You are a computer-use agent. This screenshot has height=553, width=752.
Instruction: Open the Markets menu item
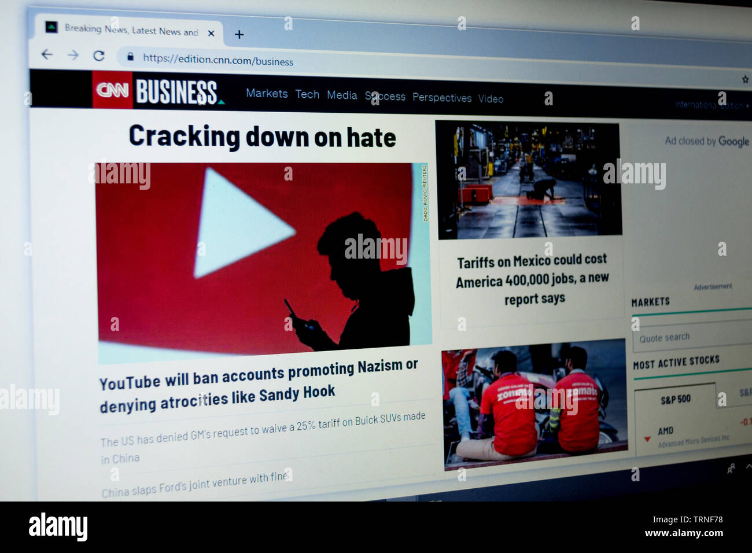[x=267, y=93]
